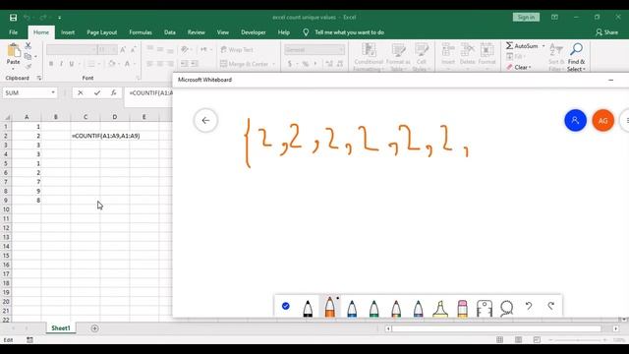Click the Share button
629x354 pixels.
[606, 32]
